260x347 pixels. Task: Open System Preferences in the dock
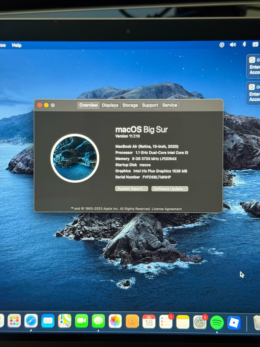199,322
